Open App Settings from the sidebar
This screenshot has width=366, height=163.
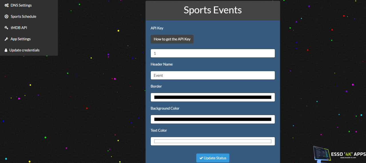pyautogui.click(x=21, y=39)
